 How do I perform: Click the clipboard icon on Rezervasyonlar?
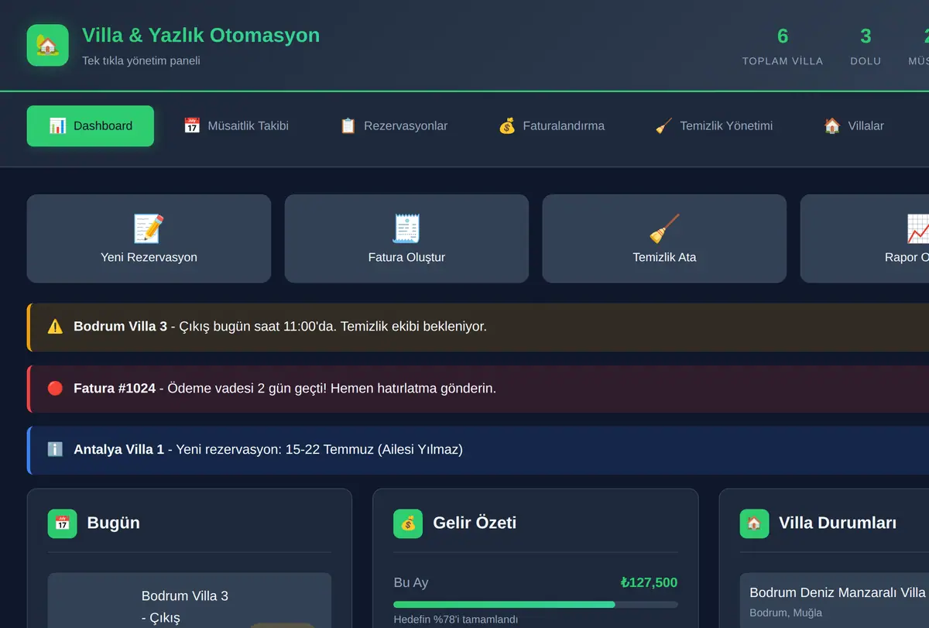click(348, 125)
